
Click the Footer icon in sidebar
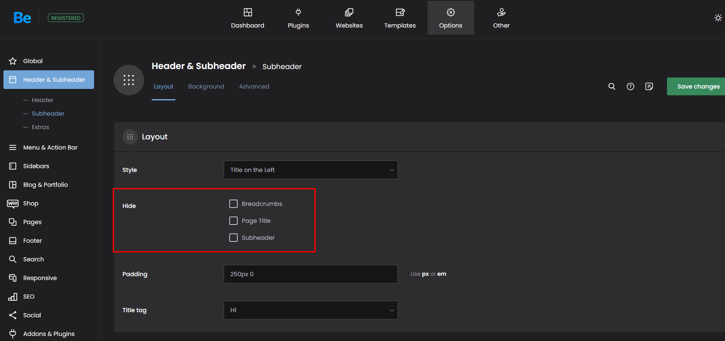[x=13, y=241]
